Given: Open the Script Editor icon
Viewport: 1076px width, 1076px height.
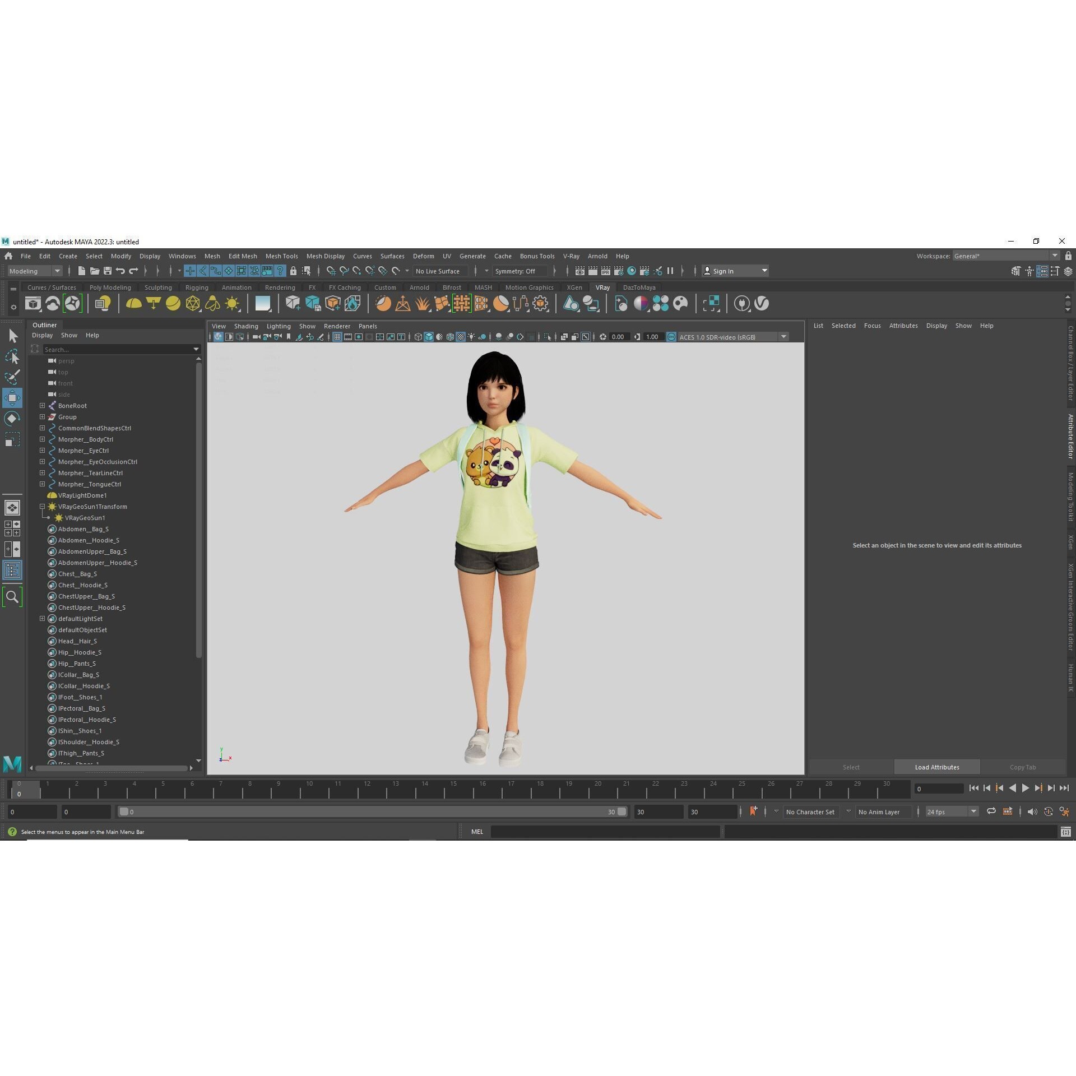Looking at the screenshot, I should (x=1065, y=832).
